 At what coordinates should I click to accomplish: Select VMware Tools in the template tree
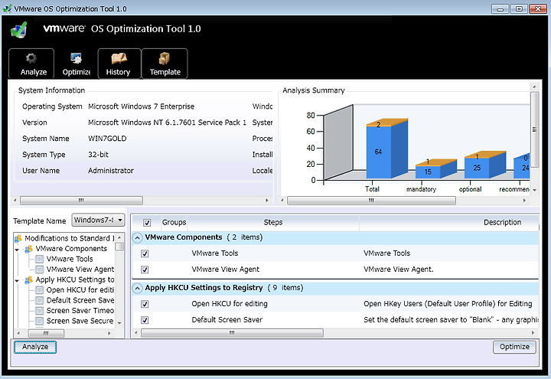(x=70, y=259)
